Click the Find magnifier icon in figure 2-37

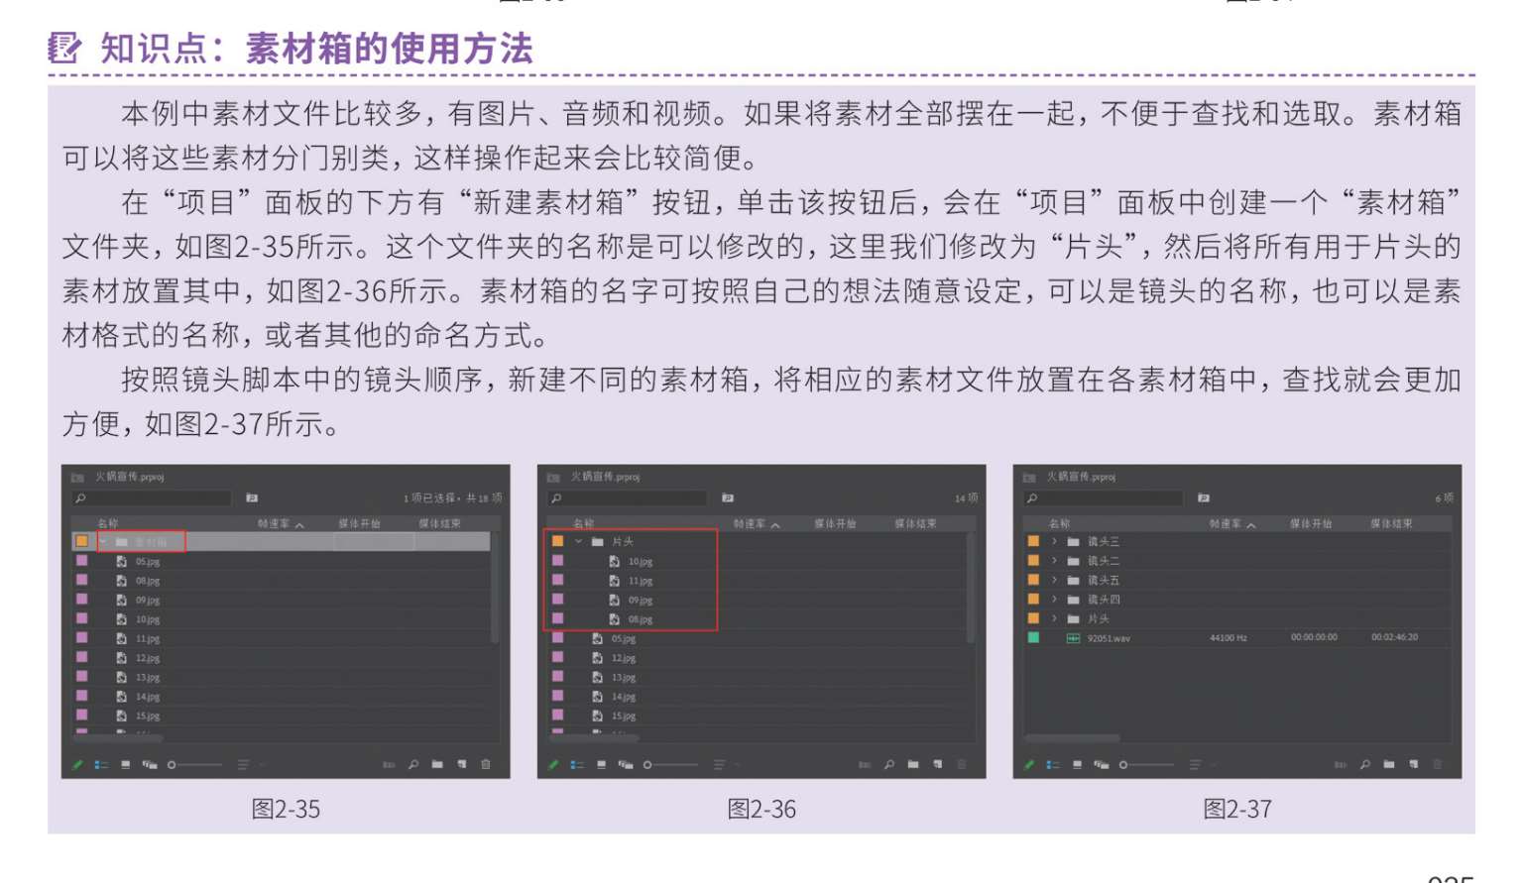pyautogui.click(x=1364, y=765)
